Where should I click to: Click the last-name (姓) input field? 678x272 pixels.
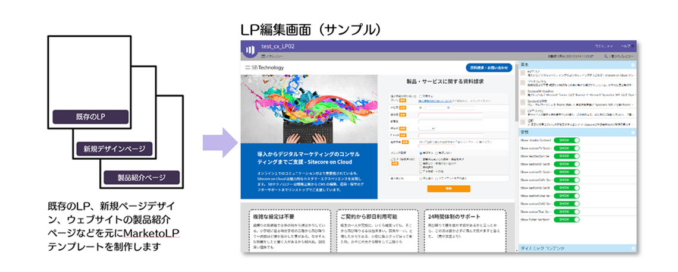click(x=435, y=107)
